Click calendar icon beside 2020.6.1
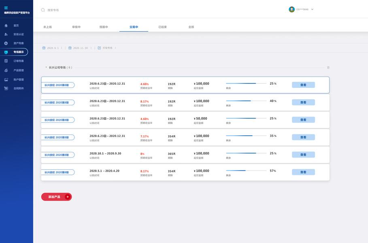This screenshot has width=368, height=243. (x=44, y=48)
